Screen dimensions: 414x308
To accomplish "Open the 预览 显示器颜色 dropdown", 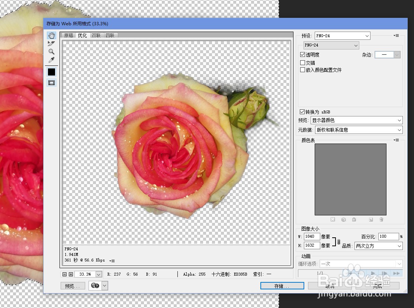I will click(x=356, y=120).
